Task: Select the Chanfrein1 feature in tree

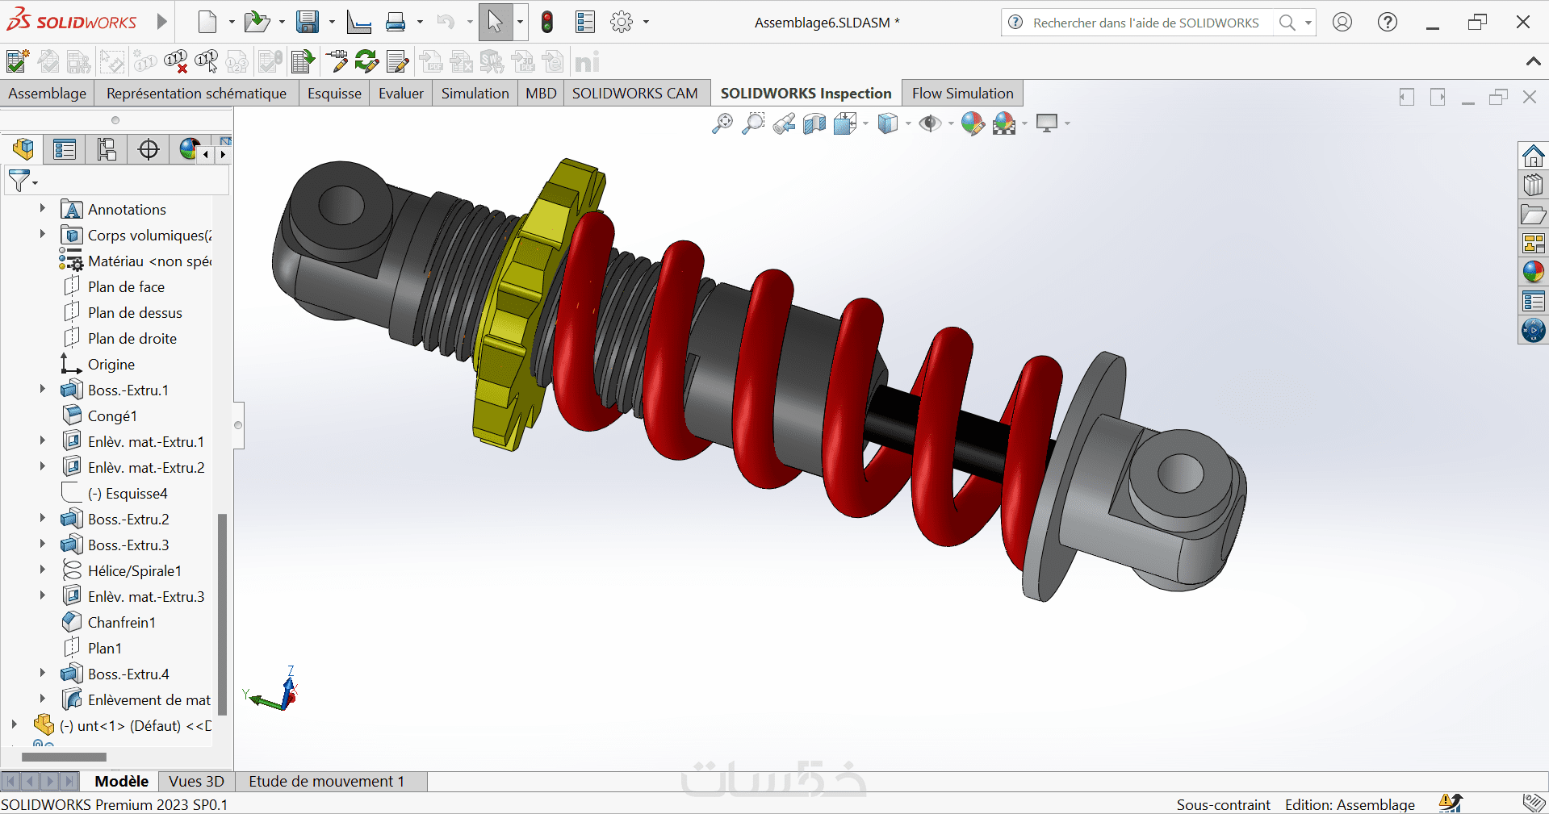Action: (x=122, y=622)
